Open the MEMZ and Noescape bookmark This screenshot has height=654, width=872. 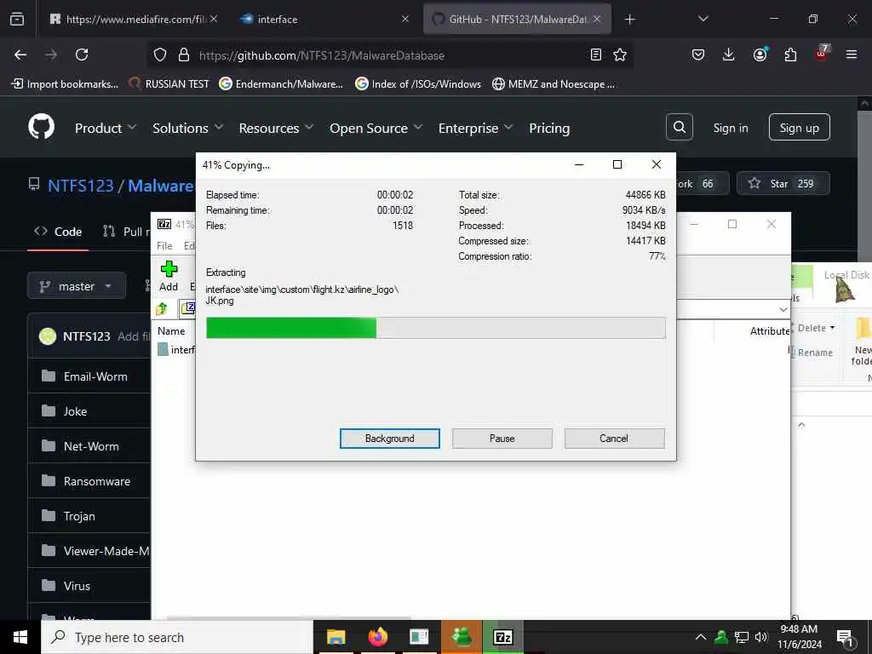pyautogui.click(x=554, y=84)
